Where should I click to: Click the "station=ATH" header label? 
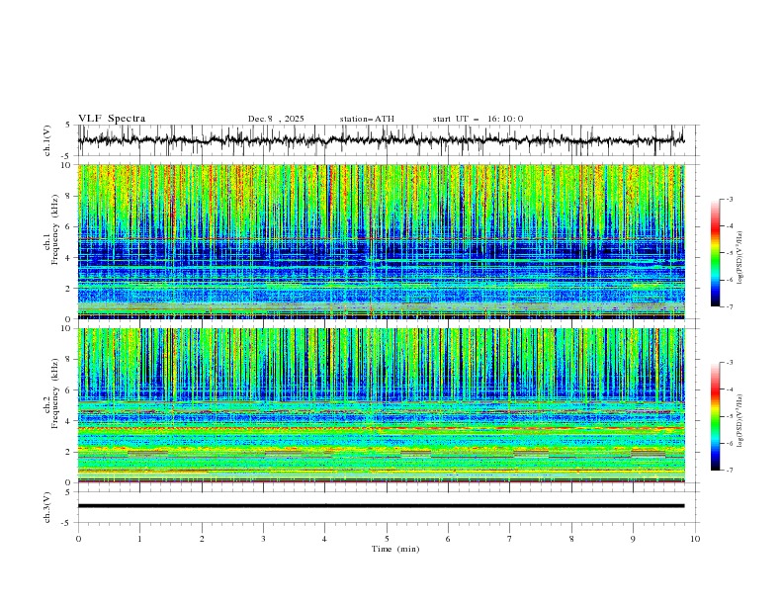coord(367,119)
